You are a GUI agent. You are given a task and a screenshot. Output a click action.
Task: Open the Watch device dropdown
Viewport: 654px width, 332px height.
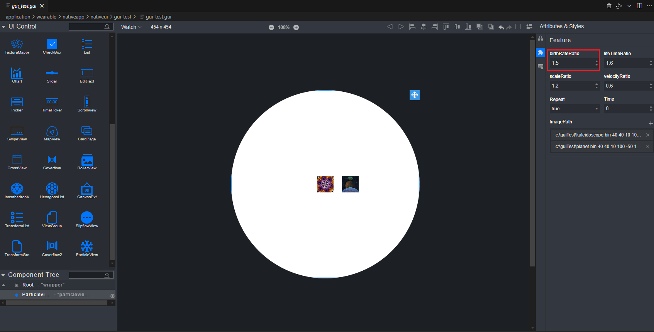(x=131, y=27)
